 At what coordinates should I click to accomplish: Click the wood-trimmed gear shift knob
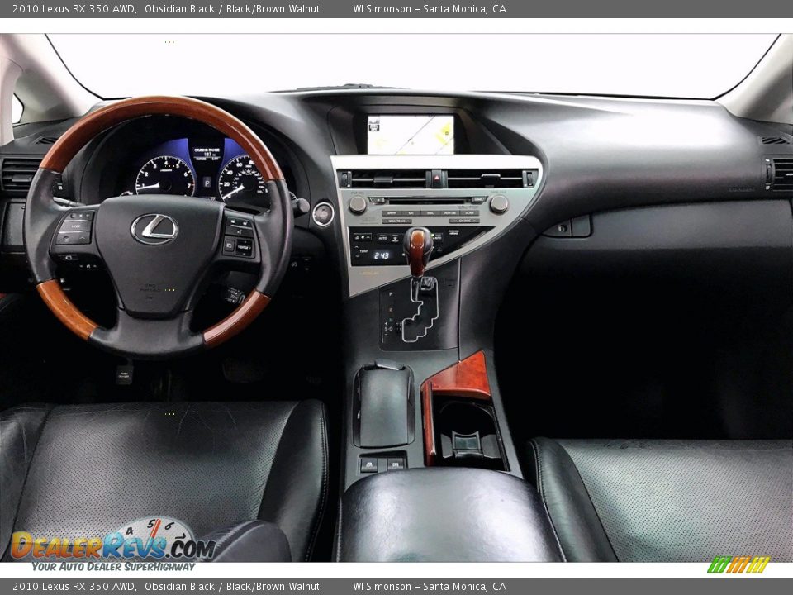click(418, 251)
